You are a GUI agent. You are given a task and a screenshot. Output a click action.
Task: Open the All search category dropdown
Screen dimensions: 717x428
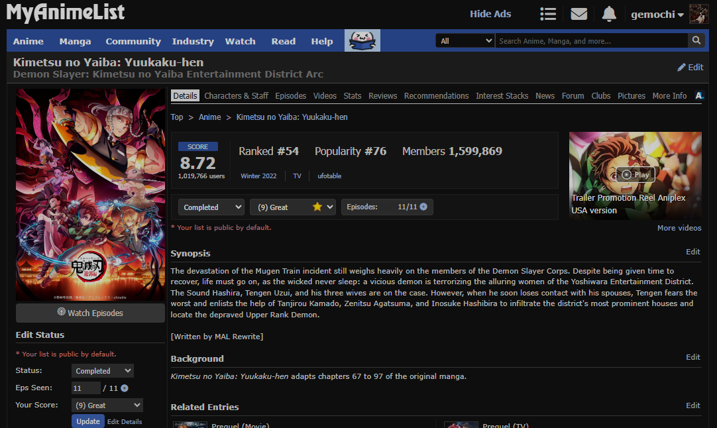[465, 40]
